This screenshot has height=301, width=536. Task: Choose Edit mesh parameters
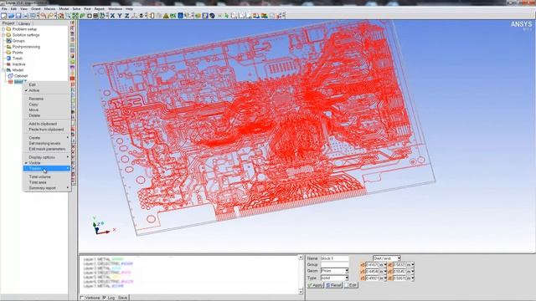point(47,149)
